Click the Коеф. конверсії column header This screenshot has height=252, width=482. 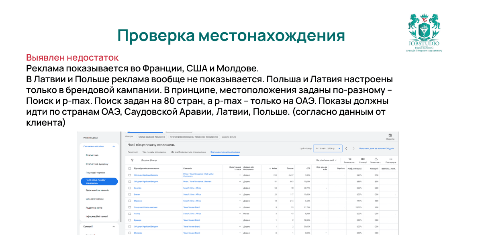tap(355, 168)
